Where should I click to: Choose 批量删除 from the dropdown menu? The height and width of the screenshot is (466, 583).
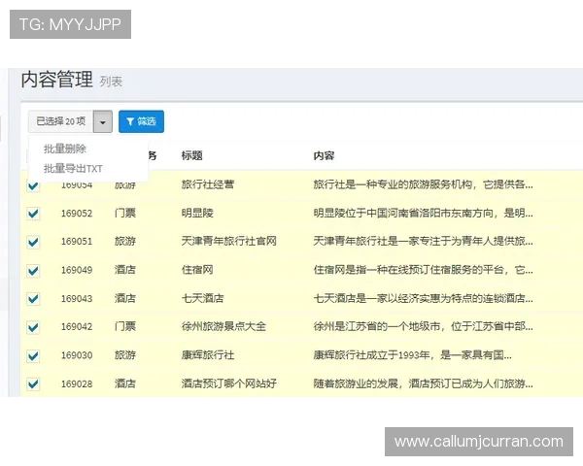(65, 149)
